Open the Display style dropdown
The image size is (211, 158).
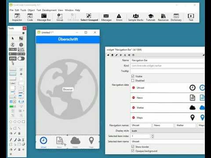click(167, 131)
